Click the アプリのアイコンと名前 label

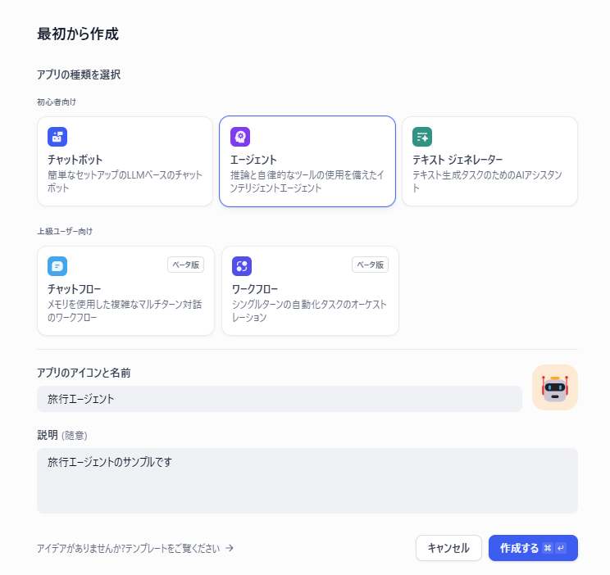click(x=84, y=373)
